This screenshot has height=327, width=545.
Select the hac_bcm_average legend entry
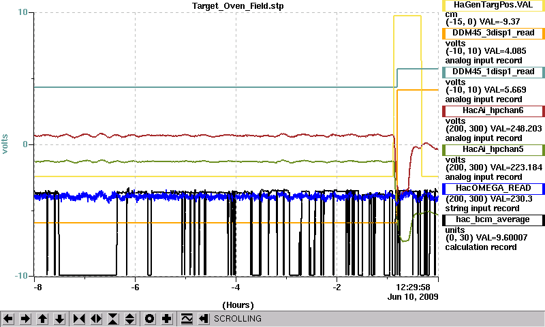[493, 220]
